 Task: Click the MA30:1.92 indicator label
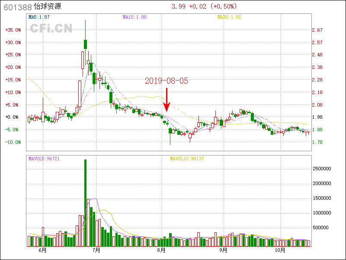(229, 17)
